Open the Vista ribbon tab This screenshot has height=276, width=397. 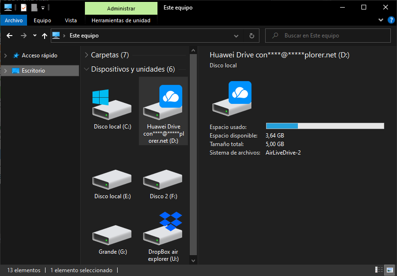pyautogui.click(x=71, y=20)
